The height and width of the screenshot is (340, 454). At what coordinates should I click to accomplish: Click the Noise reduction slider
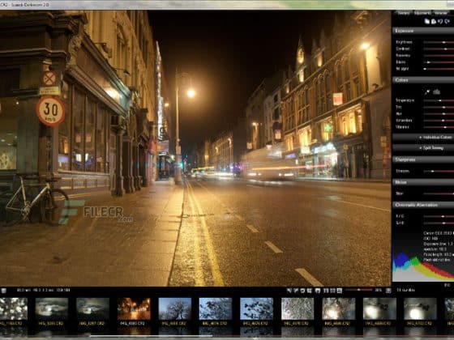[x=439, y=193]
